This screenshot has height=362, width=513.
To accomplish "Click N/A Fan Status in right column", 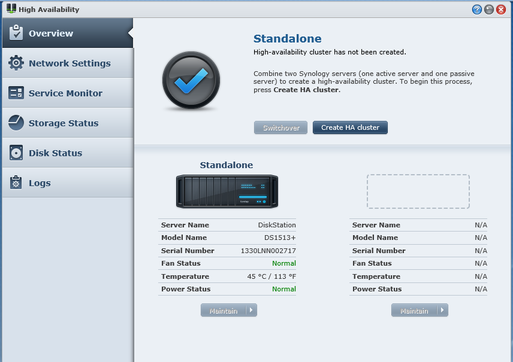I will pyautogui.click(x=481, y=263).
